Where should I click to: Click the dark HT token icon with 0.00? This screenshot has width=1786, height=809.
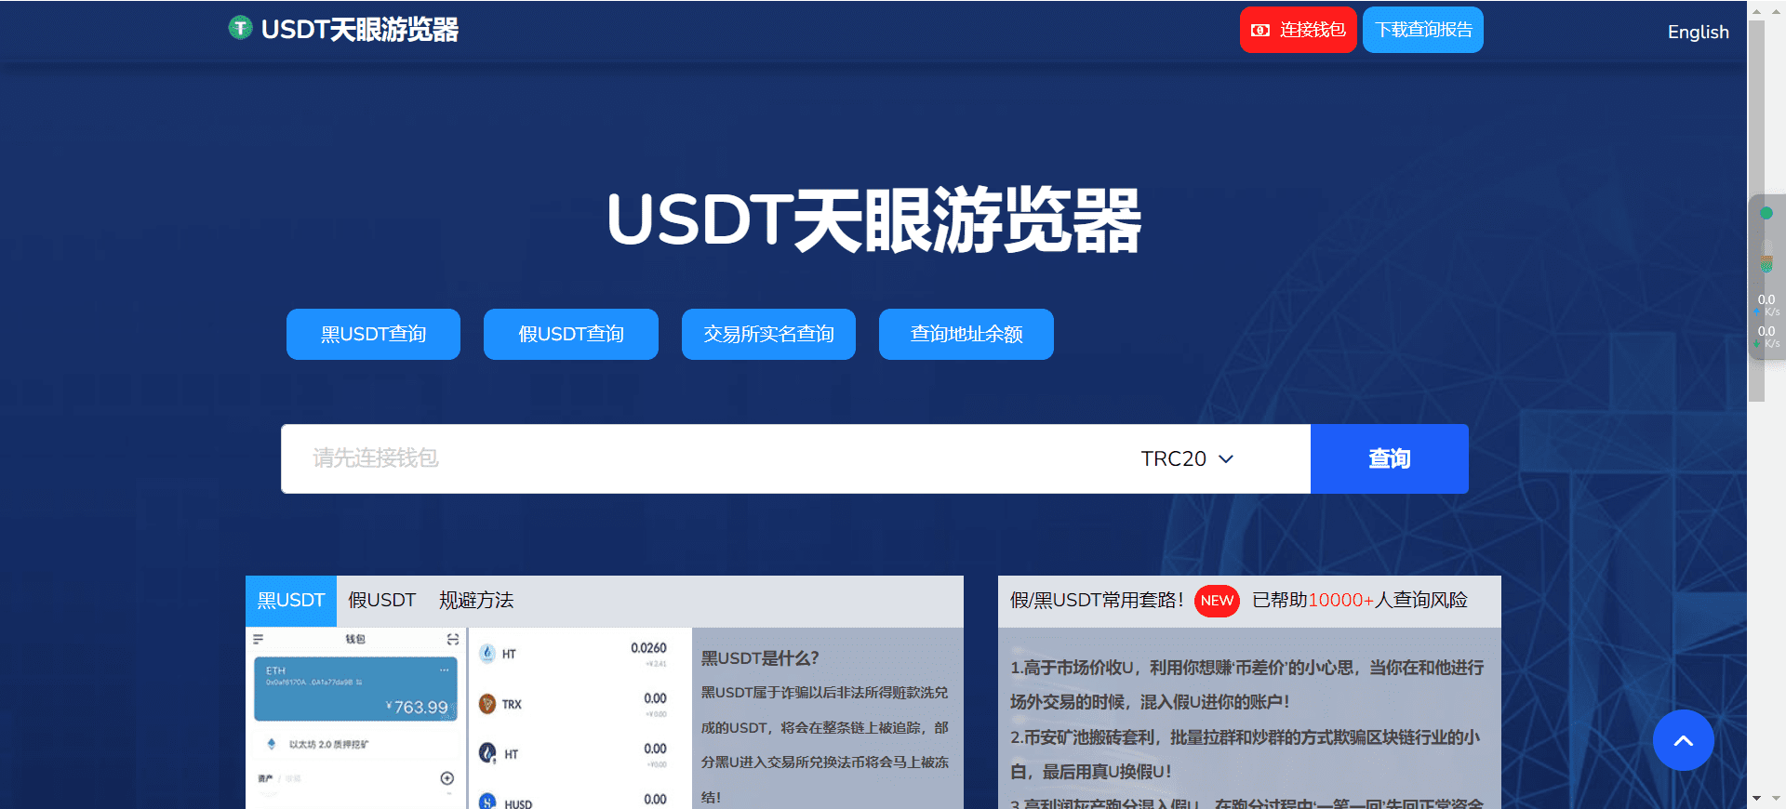(x=487, y=753)
